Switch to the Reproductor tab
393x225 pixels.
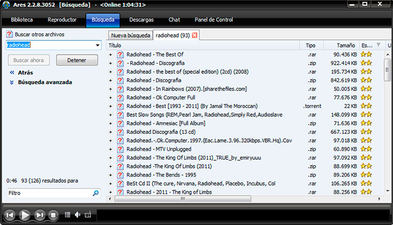(x=62, y=20)
